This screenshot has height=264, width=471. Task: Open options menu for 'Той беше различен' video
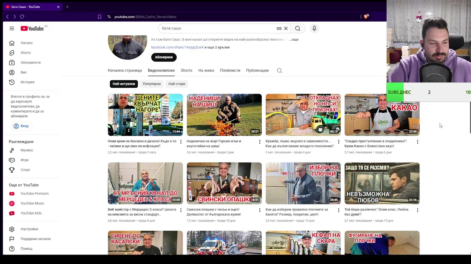tap(417, 210)
